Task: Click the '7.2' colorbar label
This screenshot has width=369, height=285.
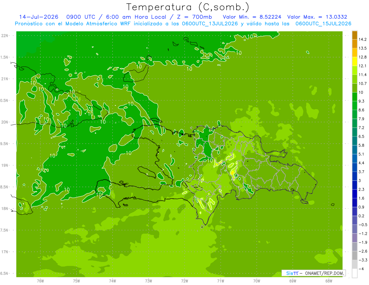Action: [362, 128]
